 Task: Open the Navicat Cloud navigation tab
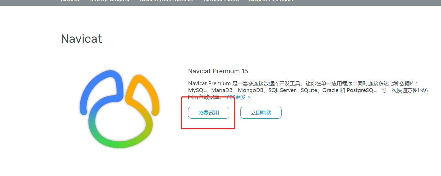[221, 1]
